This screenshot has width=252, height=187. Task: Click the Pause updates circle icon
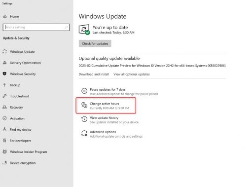84,91
